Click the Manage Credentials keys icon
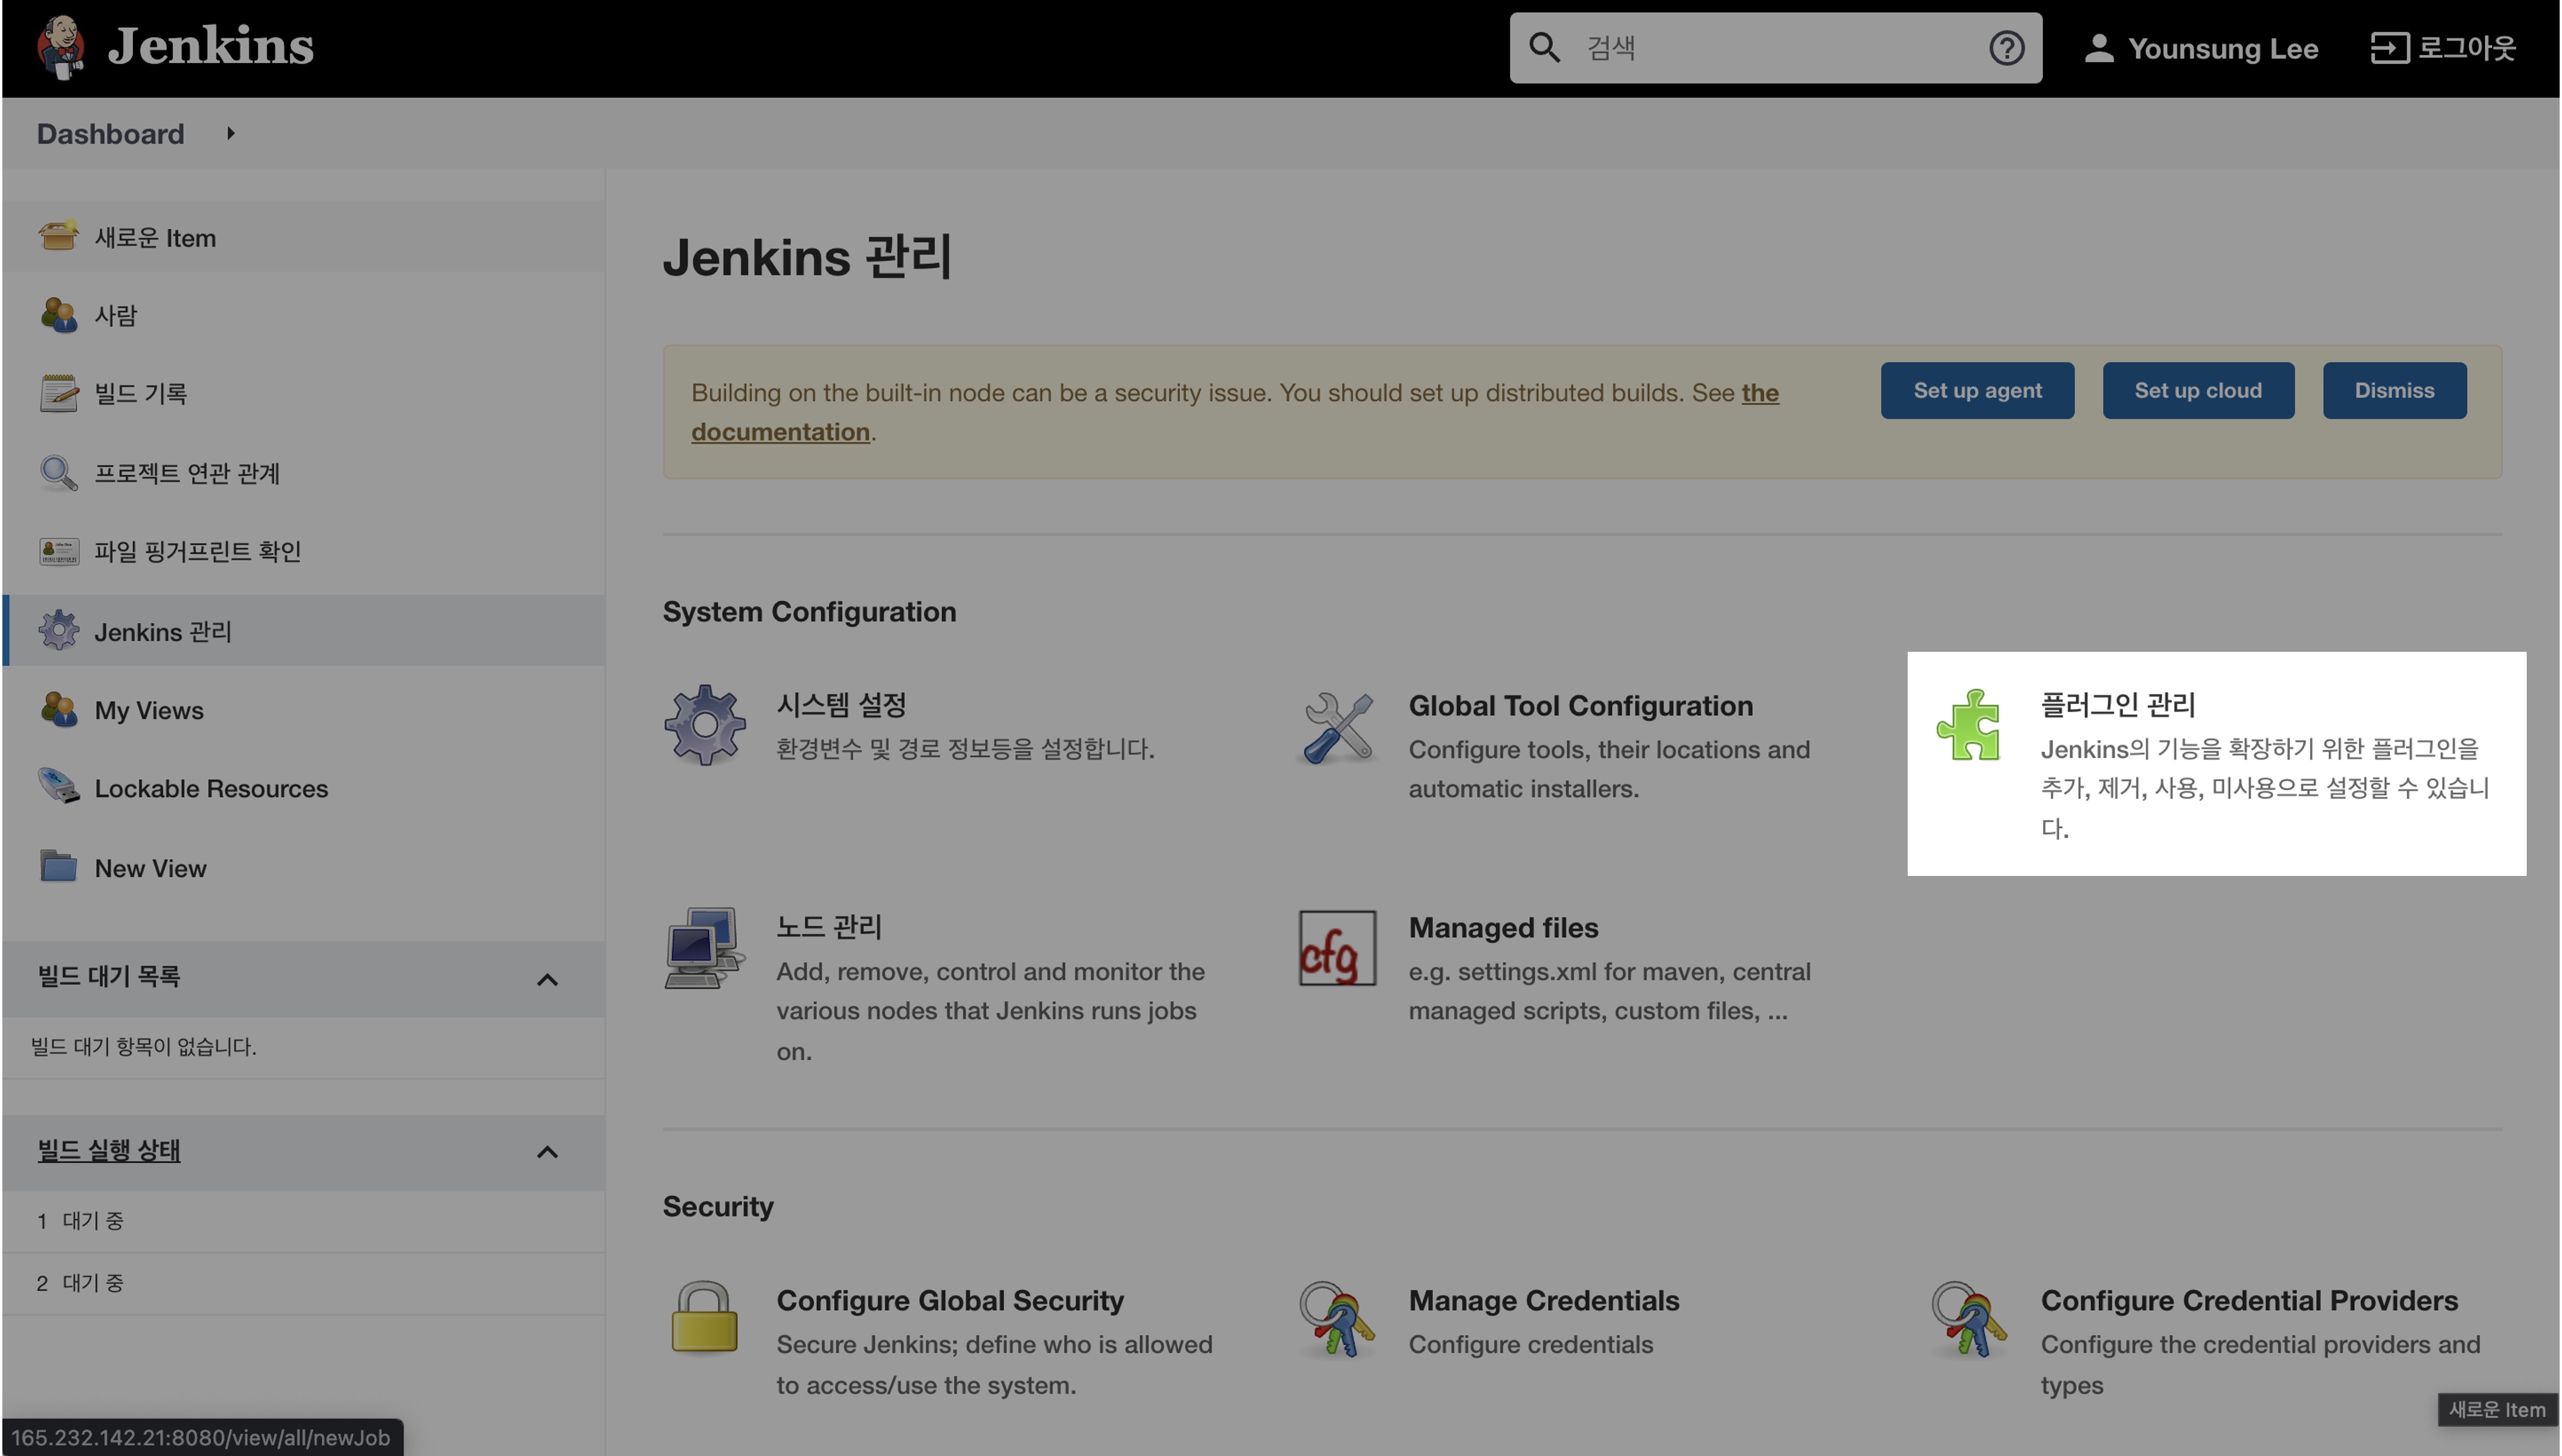The image size is (2562, 1456). pyautogui.click(x=1337, y=1320)
